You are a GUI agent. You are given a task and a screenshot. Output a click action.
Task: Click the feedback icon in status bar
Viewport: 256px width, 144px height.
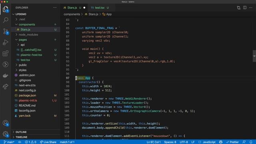[244, 142]
